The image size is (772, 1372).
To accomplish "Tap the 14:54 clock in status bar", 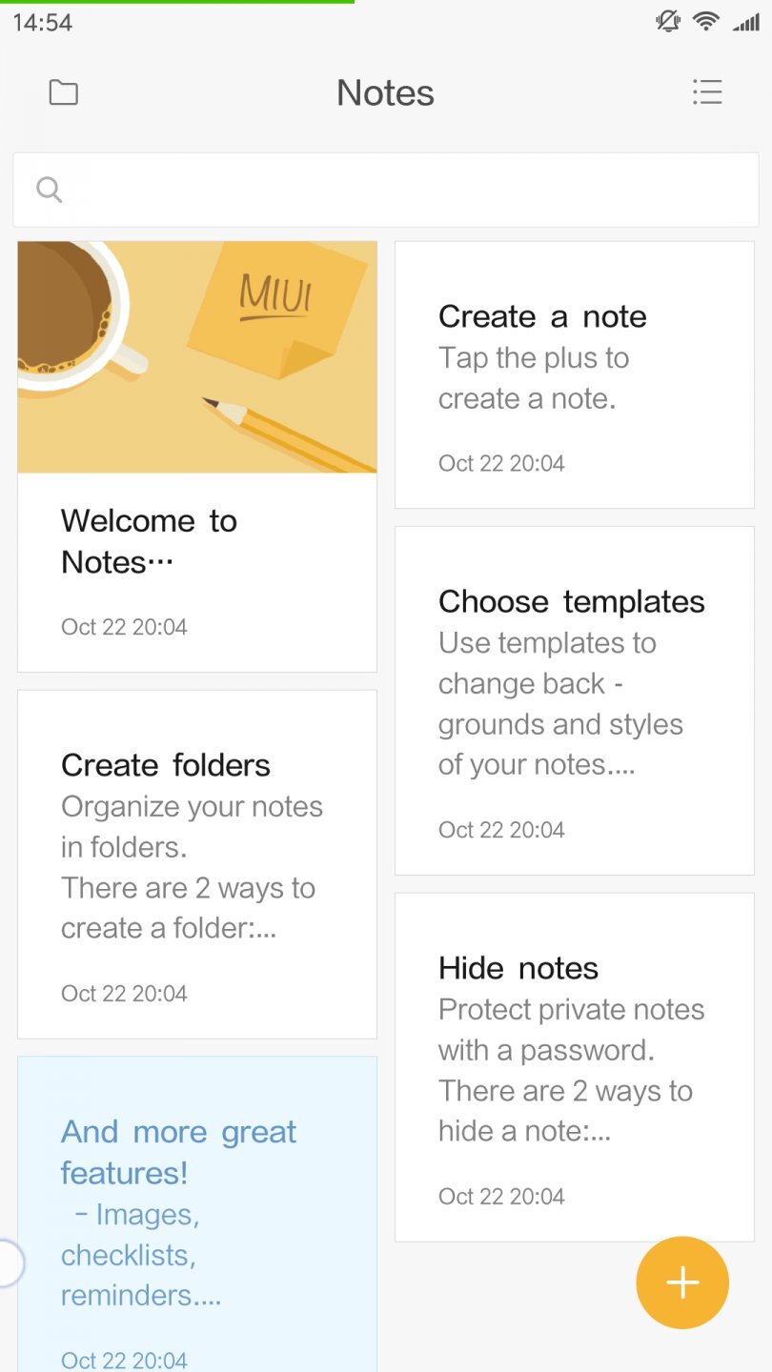I will coord(43,22).
